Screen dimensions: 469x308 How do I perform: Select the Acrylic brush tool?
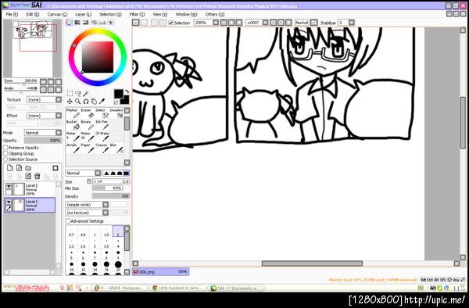(73, 149)
